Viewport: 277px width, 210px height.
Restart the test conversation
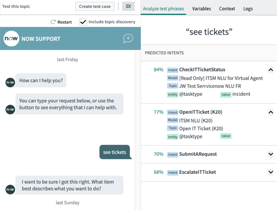pyautogui.click(x=61, y=22)
